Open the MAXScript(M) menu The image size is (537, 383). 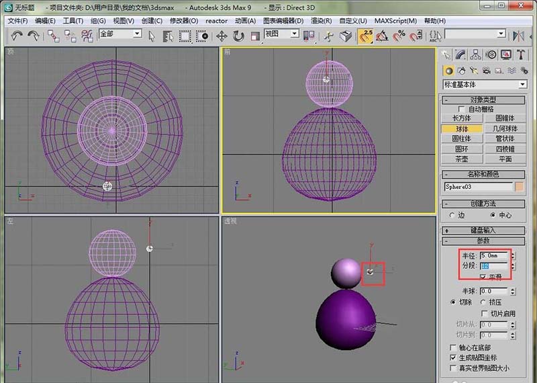pyautogui.click(x=395, y=21)
